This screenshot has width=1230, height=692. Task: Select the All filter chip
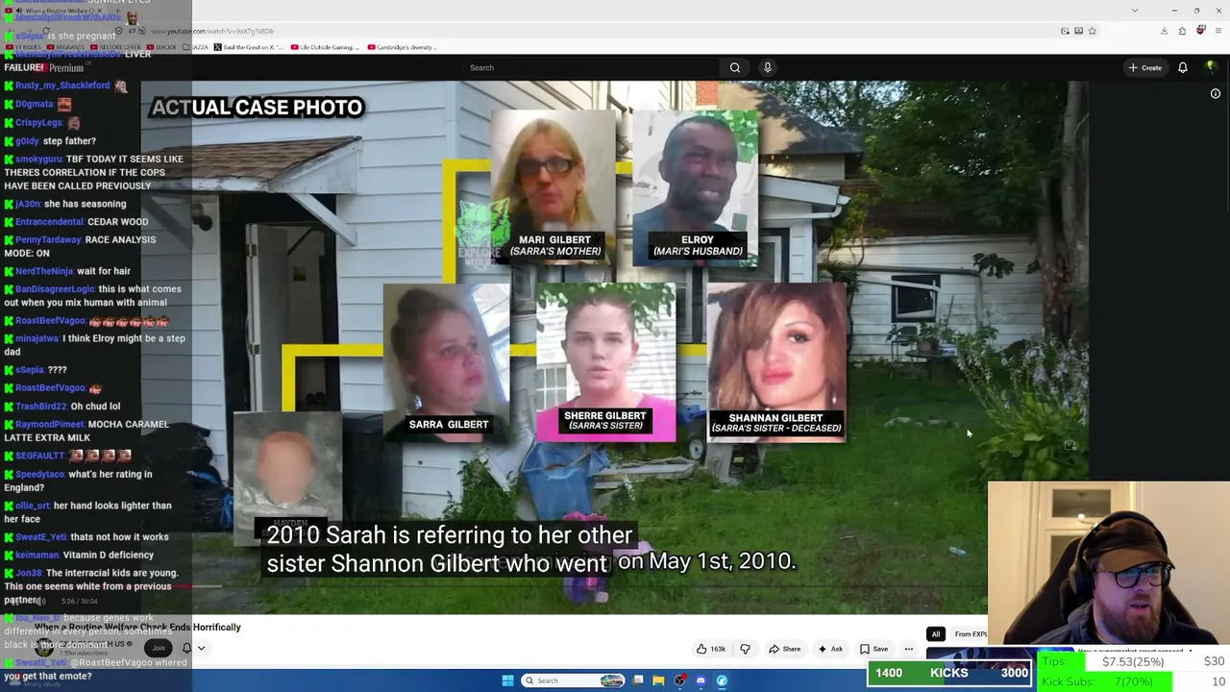point(935,634)
